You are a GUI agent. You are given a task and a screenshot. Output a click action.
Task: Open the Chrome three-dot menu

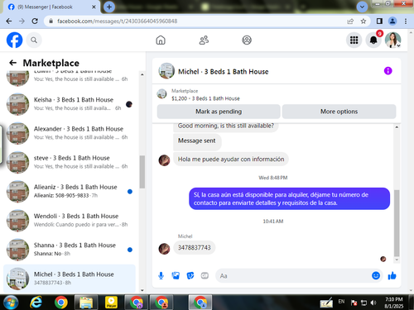pos(406,21)
